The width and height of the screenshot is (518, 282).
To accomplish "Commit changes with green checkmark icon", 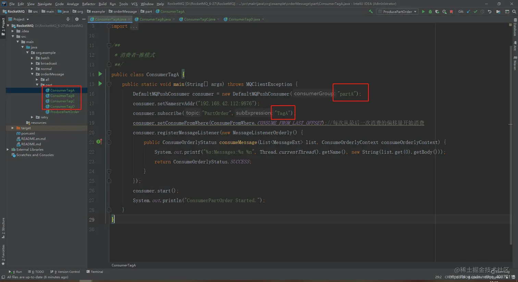I will (x=476, y=12).
